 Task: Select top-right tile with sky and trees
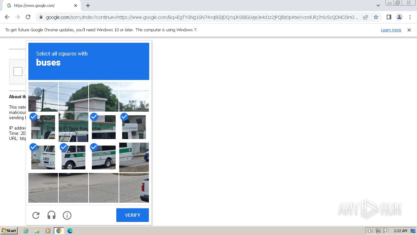[134, 97]
